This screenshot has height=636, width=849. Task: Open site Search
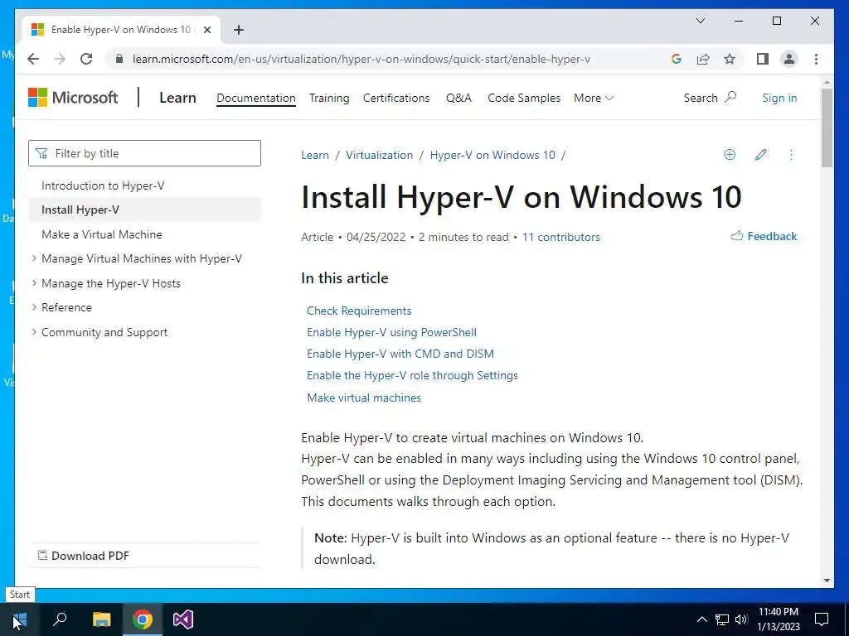click(x=710, y=98)
